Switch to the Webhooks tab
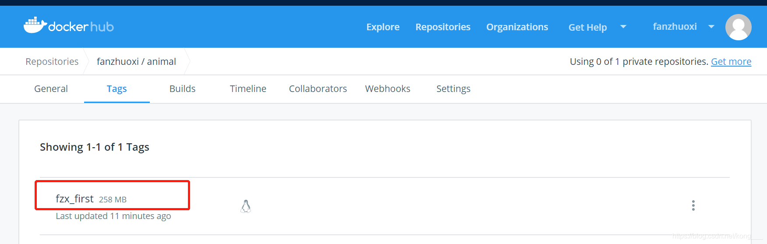 [388, 89]
